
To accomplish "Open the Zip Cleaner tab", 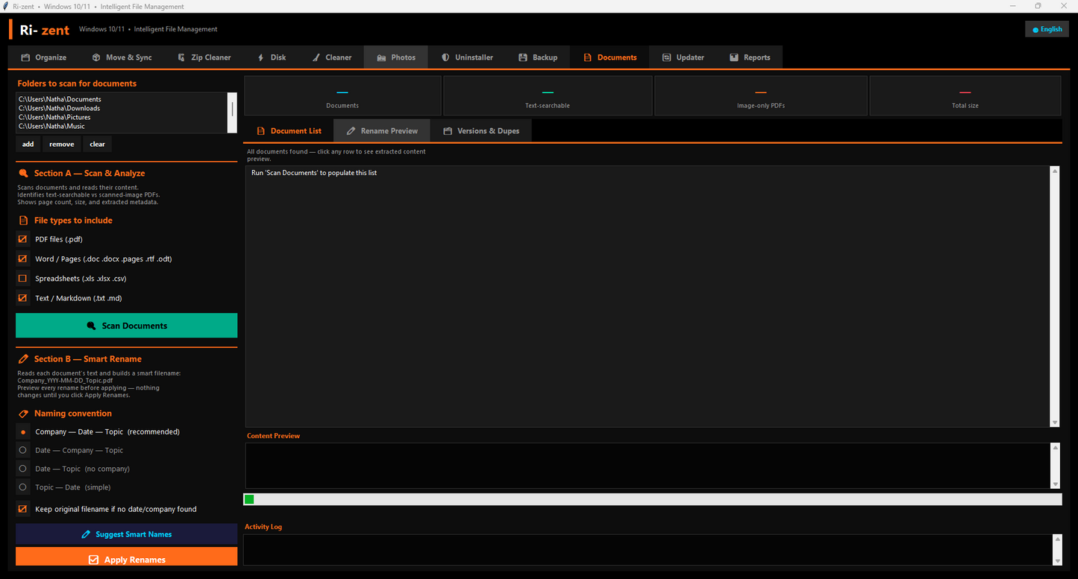I will coord(204,57).
